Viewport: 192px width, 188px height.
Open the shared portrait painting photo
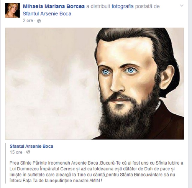(94, 84)
